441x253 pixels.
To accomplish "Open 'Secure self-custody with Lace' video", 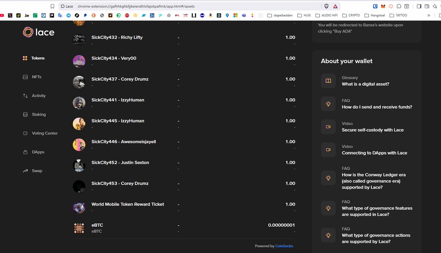I will coord(373,130).
